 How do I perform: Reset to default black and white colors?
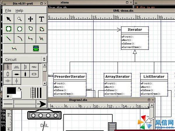click(8, 97)
